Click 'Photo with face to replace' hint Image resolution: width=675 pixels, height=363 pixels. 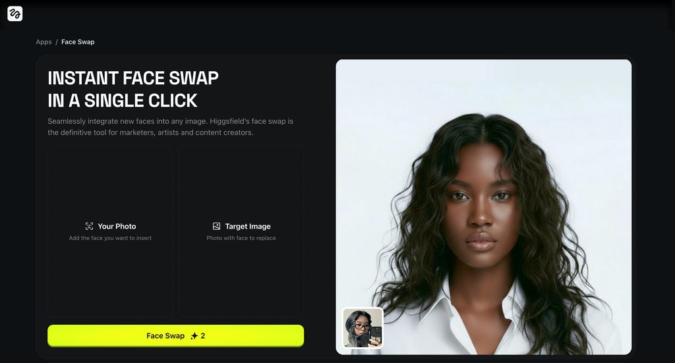click(241, 238)
